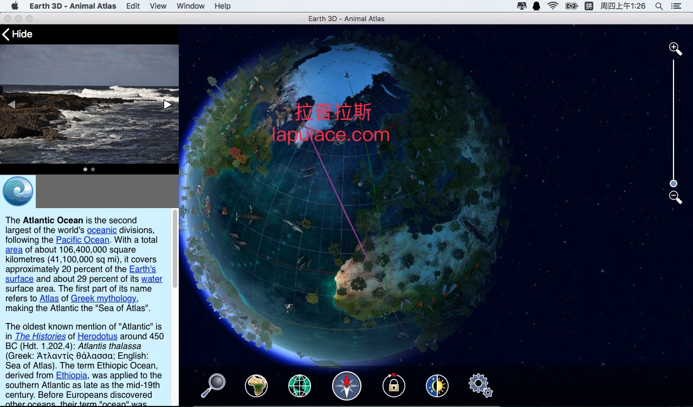Click the blue ocean wave icon
The height and width of the screenshot is (407, 693).
(x=18, y=191)
